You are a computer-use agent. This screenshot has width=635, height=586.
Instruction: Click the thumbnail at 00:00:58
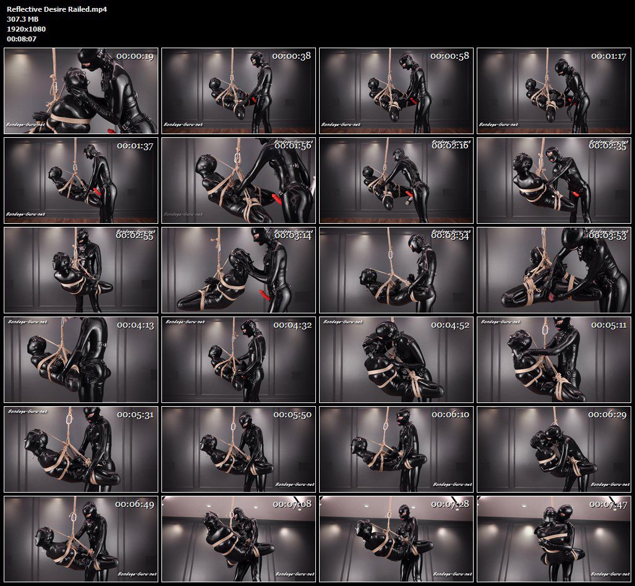click(396, 91)
